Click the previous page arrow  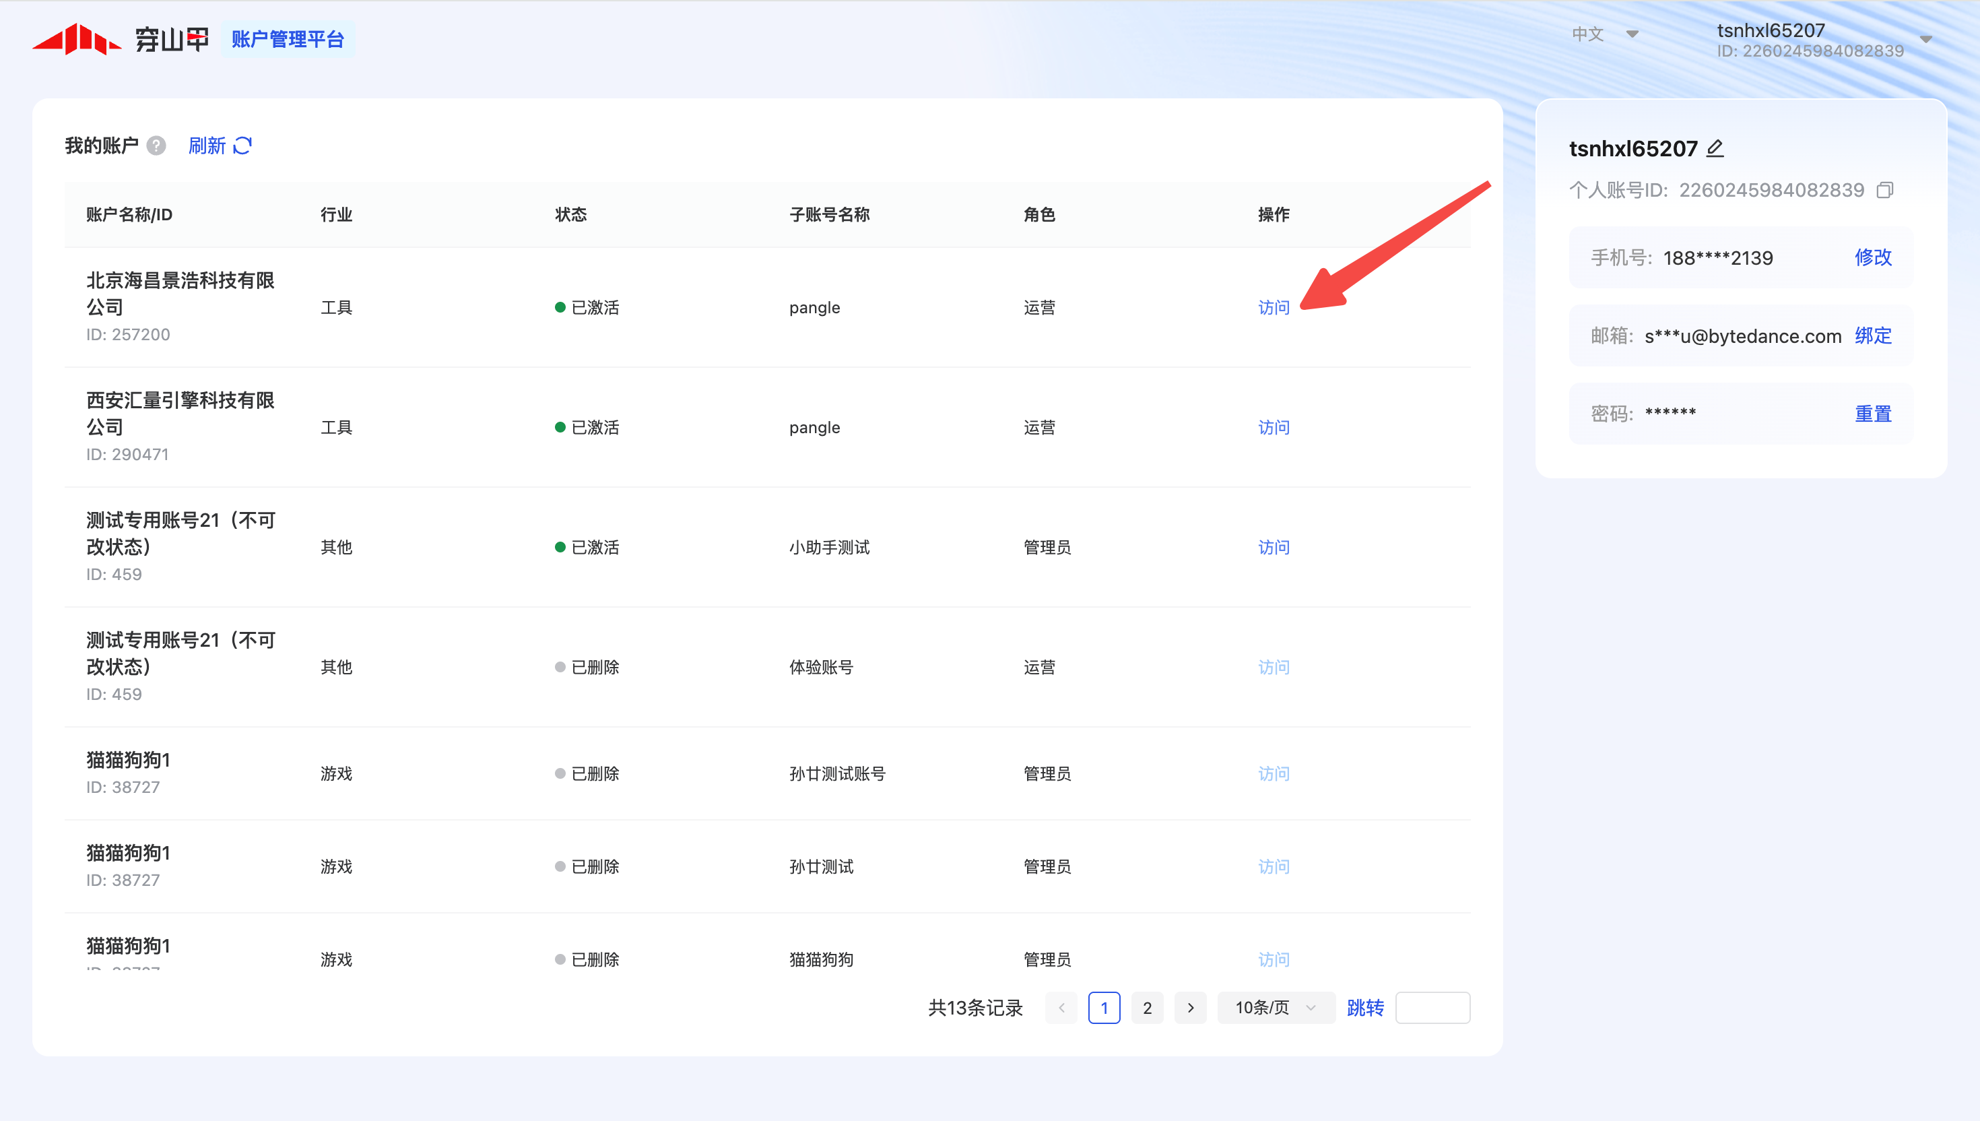[1061, 1008]
